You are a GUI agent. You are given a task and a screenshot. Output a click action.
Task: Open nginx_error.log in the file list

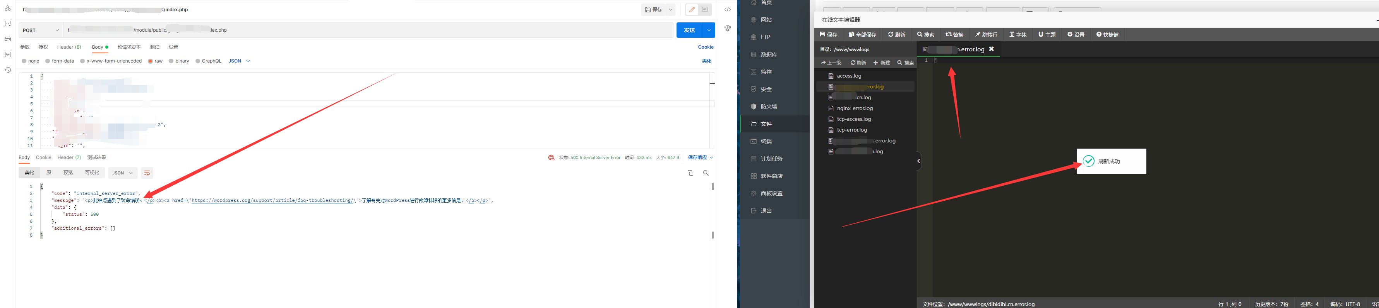pyautogui.click(x=855, y=108)
